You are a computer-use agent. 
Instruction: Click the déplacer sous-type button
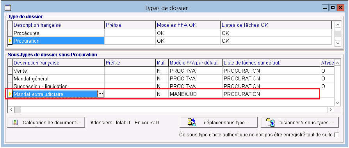pyautogui.click(x=218, y=122)
